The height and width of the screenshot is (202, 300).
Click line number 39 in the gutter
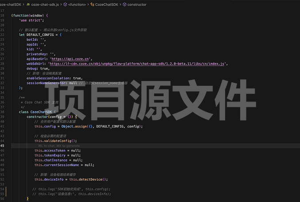pos(2,117)
